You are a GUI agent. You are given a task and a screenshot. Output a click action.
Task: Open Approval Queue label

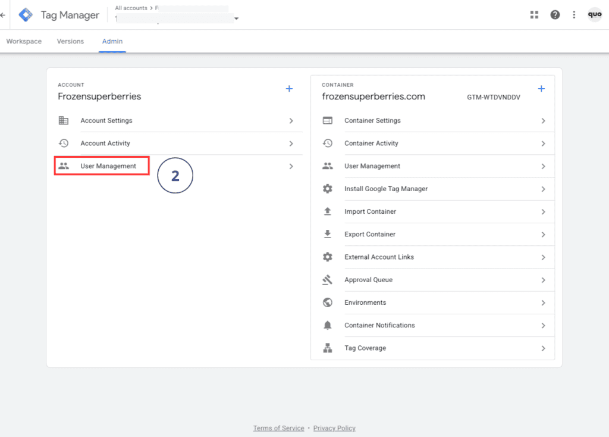click(368, 280)
